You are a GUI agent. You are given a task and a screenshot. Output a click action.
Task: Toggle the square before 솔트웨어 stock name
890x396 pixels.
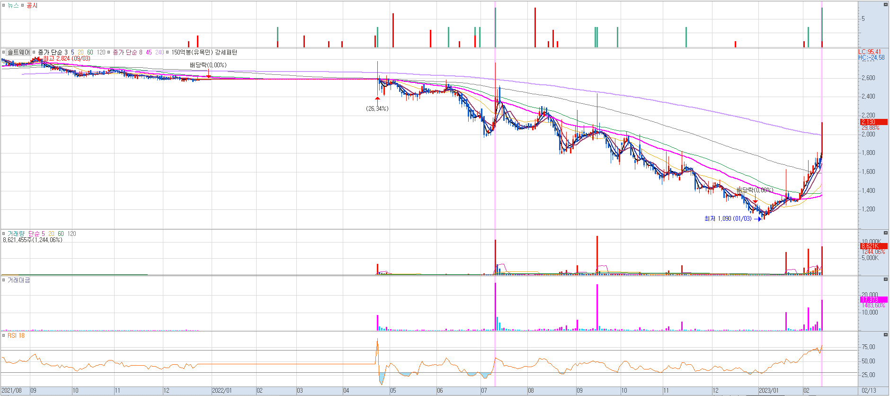click(4, 52)
